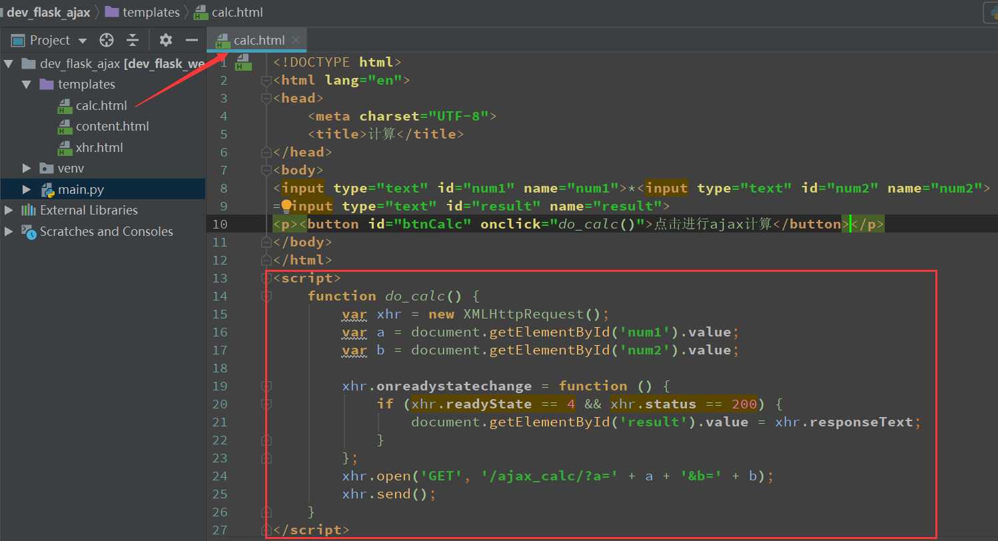The width and height of the screenshot is (998, 541).
Task: Click line number 10 in the gutter
Action: click(219, 224)
